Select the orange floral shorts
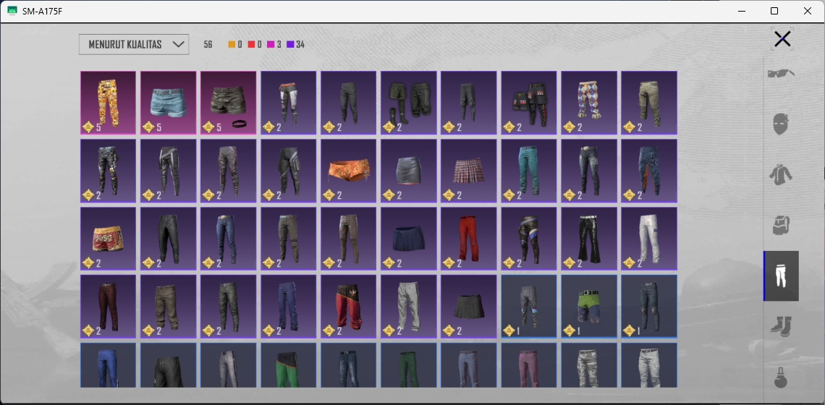The height and width of the screenshot is (405, 825). click(x=348, y=171)
